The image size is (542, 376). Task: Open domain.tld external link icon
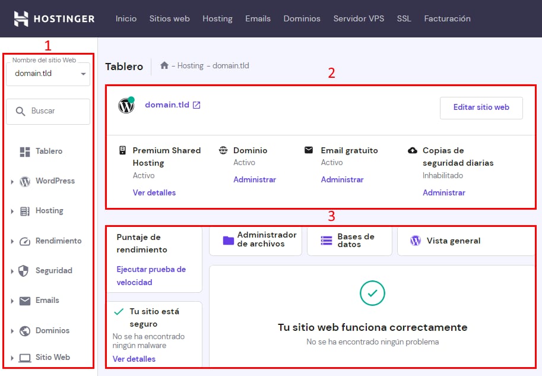pyautogui.click(x=196, y=105)
